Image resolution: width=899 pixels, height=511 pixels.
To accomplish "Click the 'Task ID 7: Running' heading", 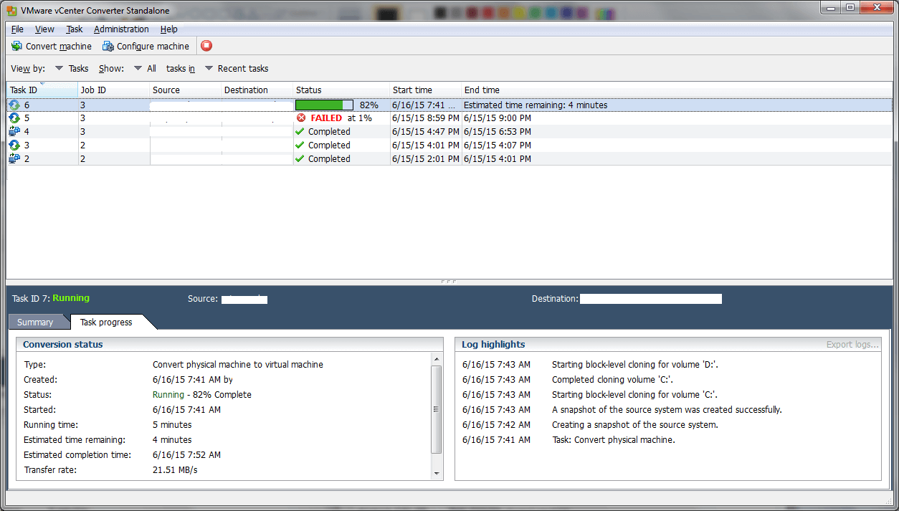I will 51,298.
